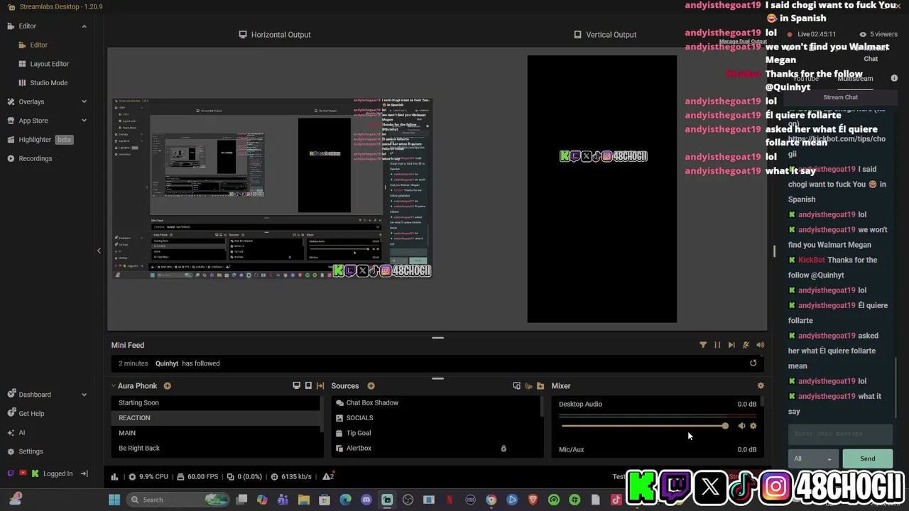Click vertical display icon in Scenes header
909x511 pixels.
pos(308,386)
